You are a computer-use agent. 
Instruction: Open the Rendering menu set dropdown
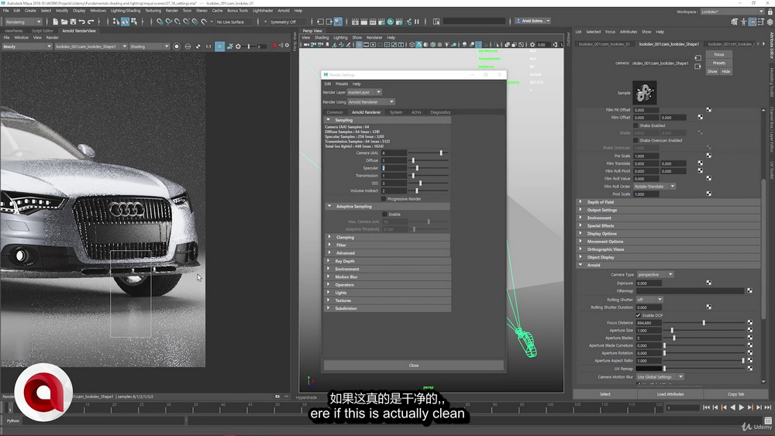(x=23, y=22)
